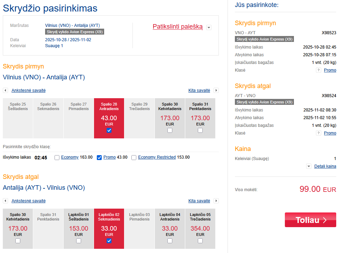Image resolution: width=353 pixels, height=253 pixels.
Task: Select Lapkričio 01 return 153.00 checkbox
Action: (x=79, y=241)
